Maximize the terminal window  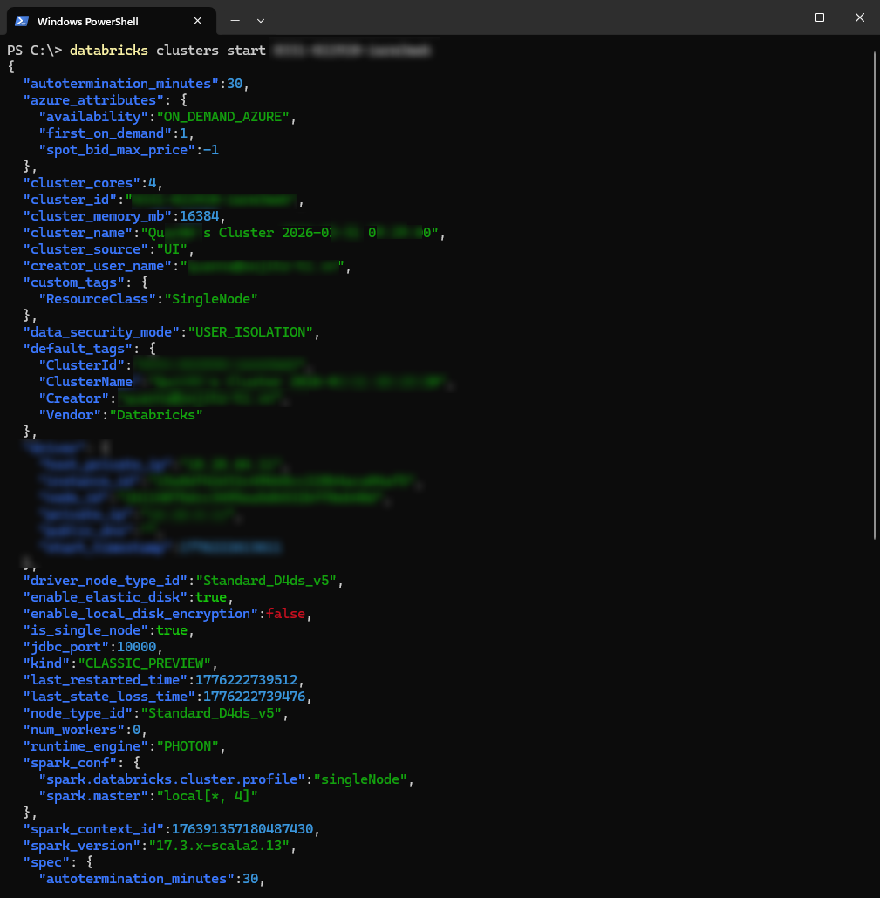tap(820, 17)
